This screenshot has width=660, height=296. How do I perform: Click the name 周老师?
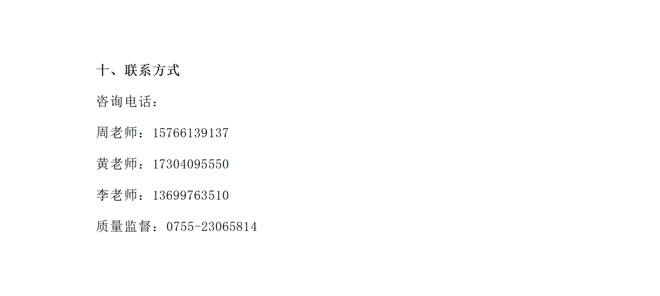[x=117, y=133]
